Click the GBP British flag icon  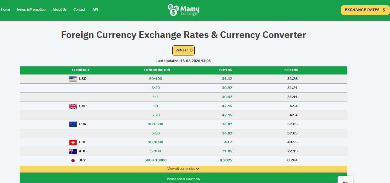point(73,106)
